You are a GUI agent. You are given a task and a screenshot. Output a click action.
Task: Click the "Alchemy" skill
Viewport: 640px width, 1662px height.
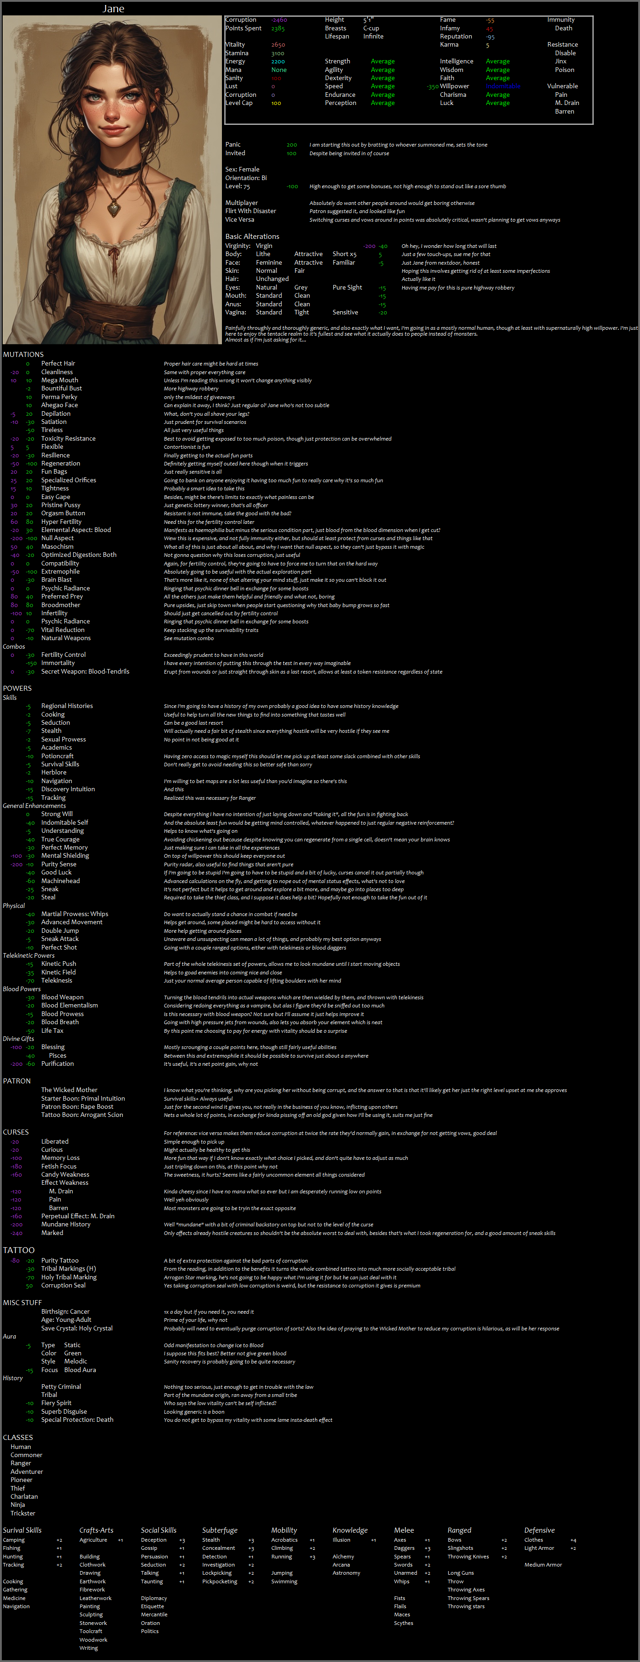(343, 1557)
